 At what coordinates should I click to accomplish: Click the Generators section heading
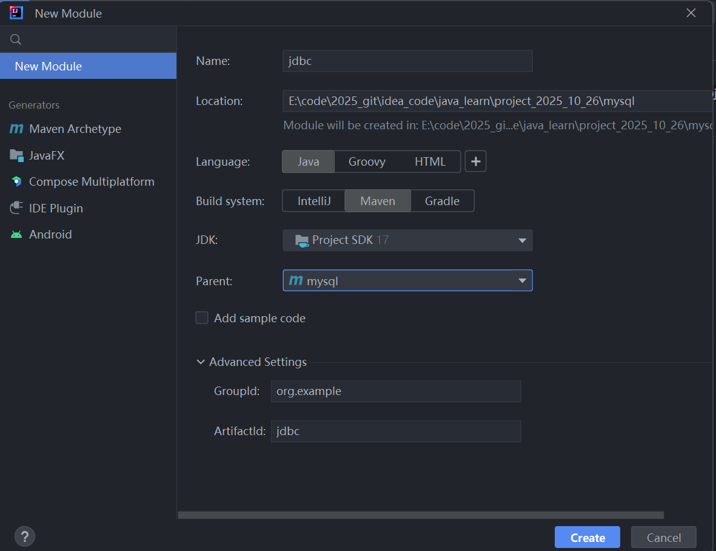pos(34,105)
